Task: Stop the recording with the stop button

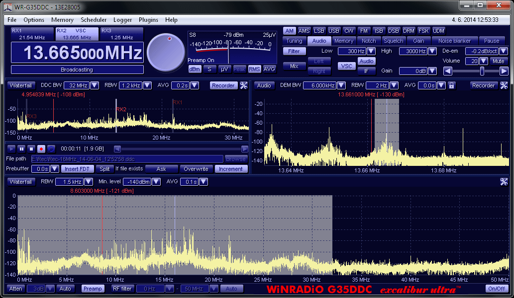Action: coord(31,149)
